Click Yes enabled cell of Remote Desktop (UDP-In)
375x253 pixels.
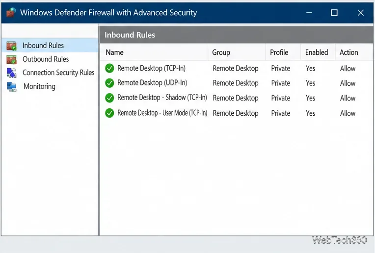310,83
